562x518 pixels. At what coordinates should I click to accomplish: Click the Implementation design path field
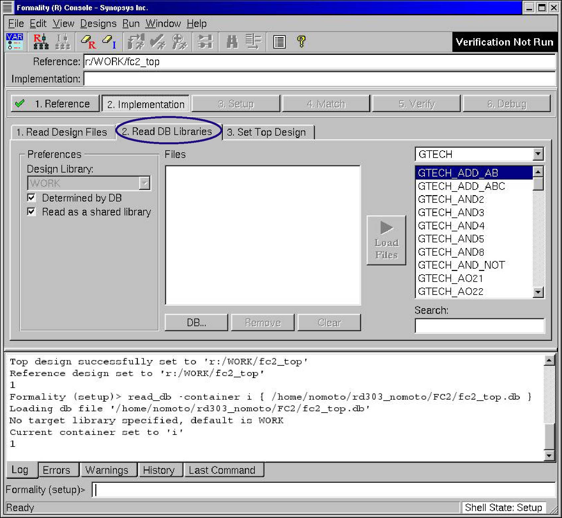tap(320, 79)
